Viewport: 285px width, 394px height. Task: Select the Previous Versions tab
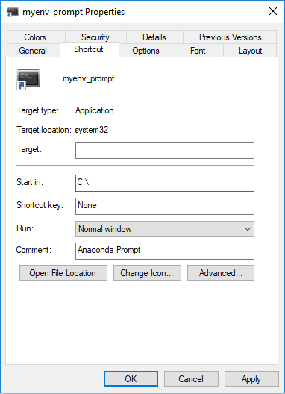(x=230, y=37)
